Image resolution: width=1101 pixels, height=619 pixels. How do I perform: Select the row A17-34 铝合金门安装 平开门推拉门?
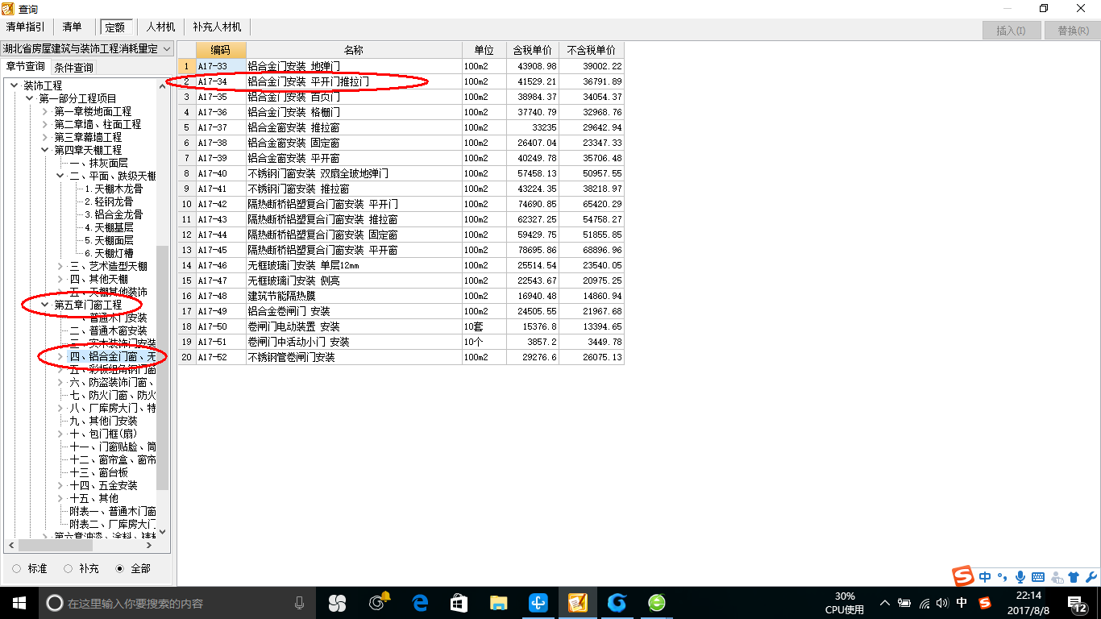401,81
